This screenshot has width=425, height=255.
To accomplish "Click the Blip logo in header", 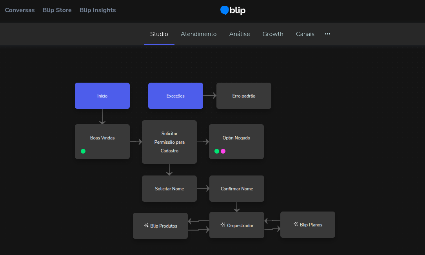I will click(233, 10).
